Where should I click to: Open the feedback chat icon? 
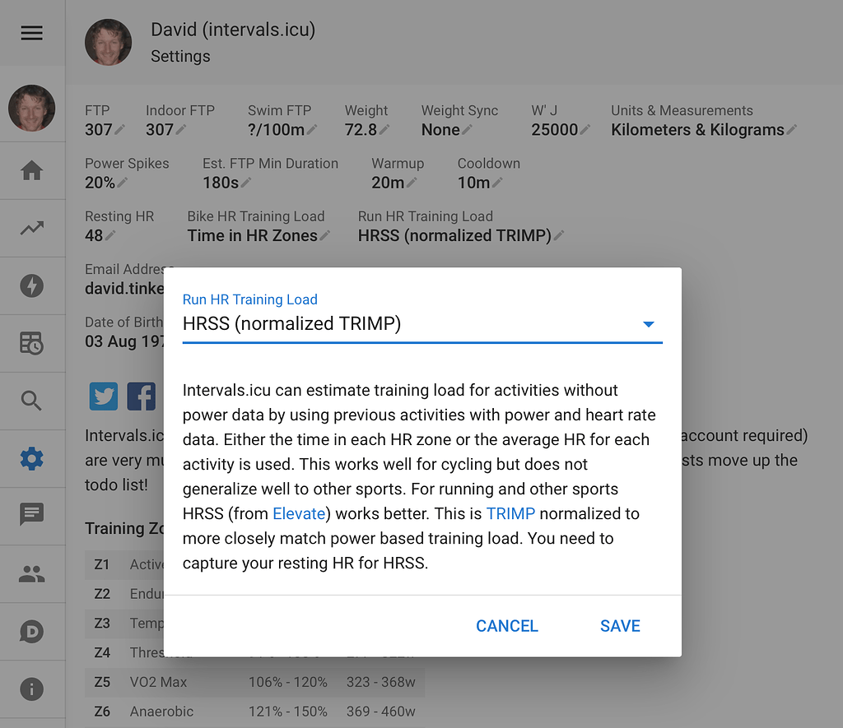click(31, 516)
